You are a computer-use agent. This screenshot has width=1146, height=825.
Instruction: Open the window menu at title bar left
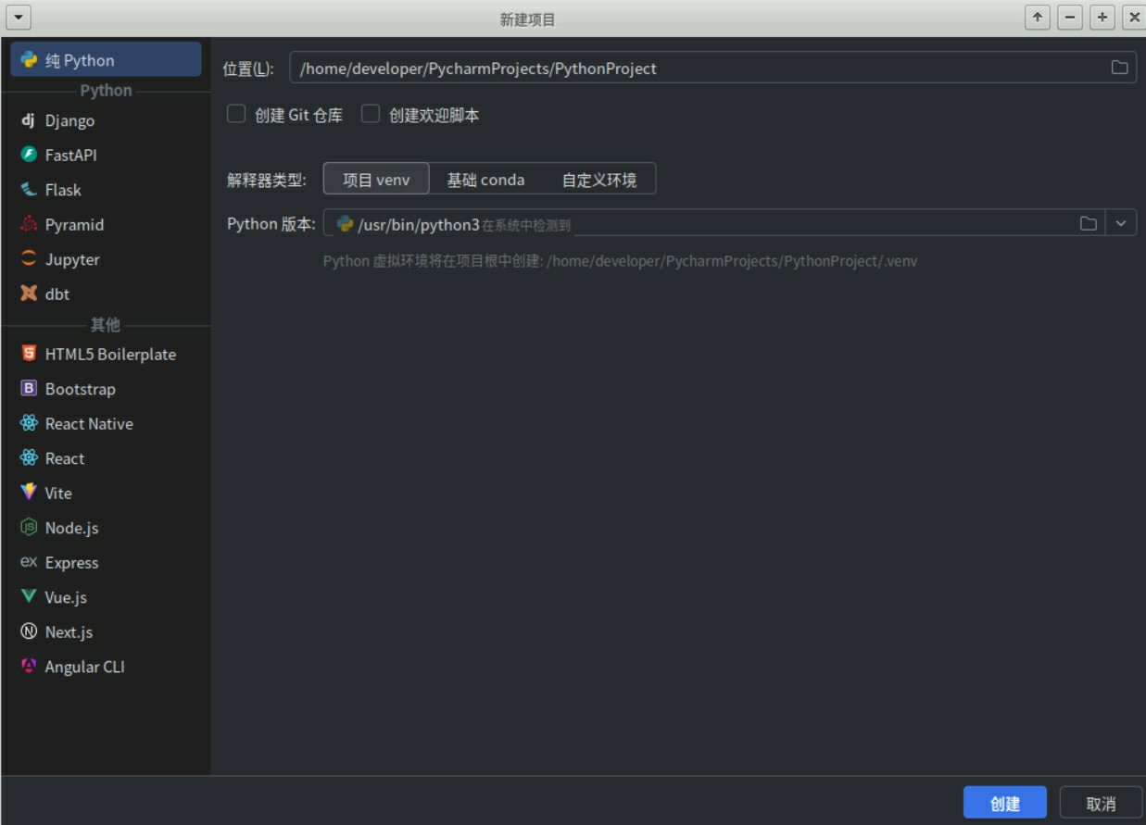[19, 17]
